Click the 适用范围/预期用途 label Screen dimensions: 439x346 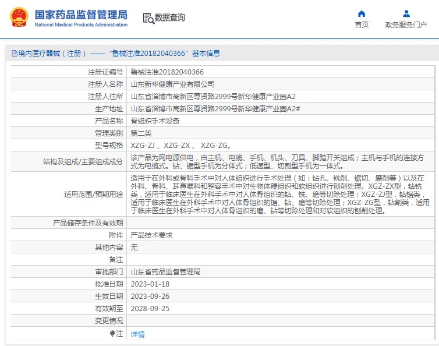(x=94, y=194)
